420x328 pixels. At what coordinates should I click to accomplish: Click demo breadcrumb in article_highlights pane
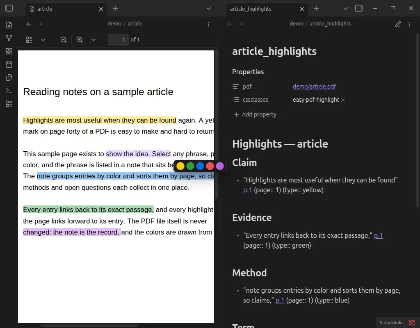(297, 23)
